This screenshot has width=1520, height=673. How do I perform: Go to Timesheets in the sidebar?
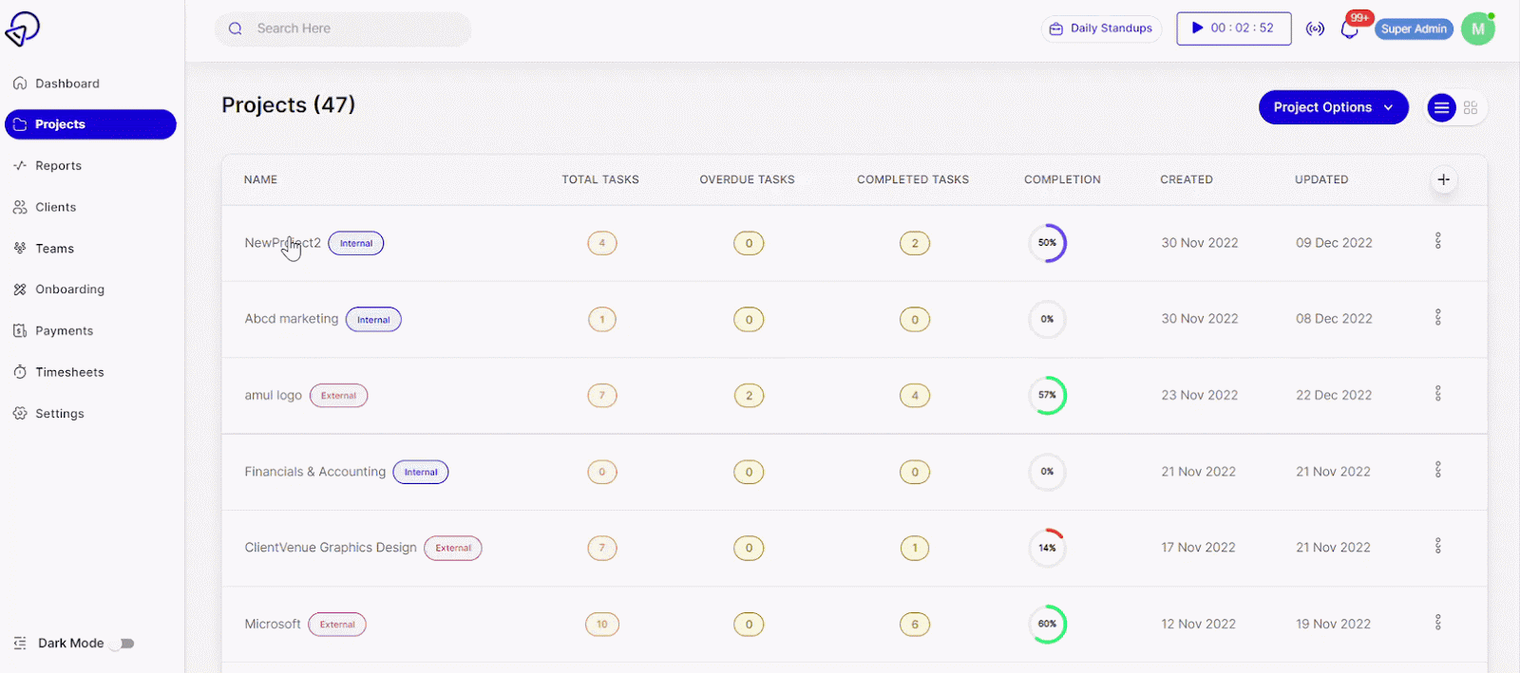click(x=69, y=372)
